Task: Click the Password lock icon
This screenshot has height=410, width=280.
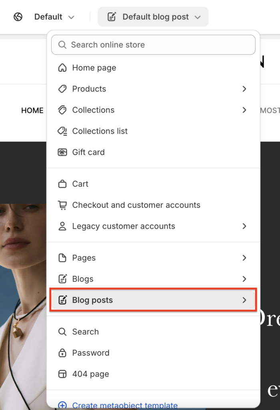Action: (x=62, y=353)
